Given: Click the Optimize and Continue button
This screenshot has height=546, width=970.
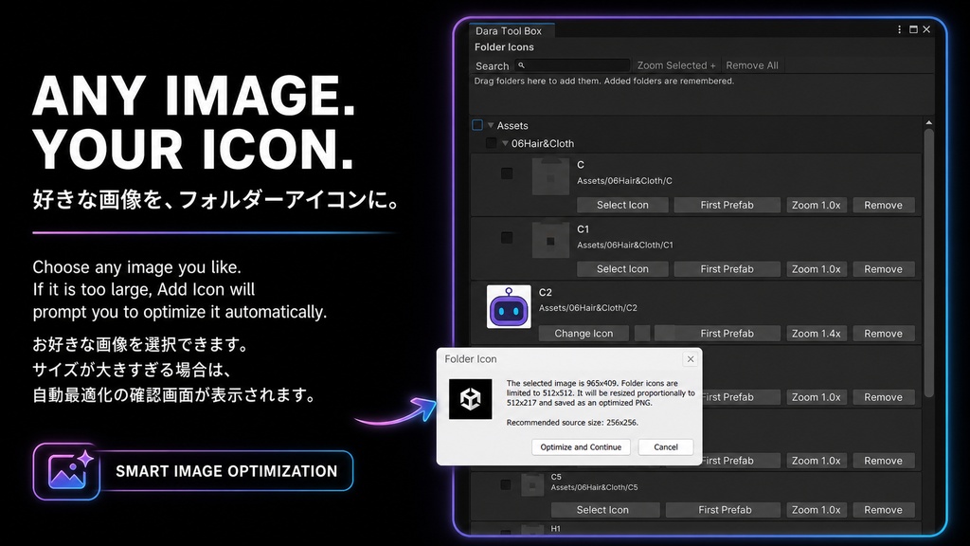Looking at the screenshot, I should tap(581, 447).
